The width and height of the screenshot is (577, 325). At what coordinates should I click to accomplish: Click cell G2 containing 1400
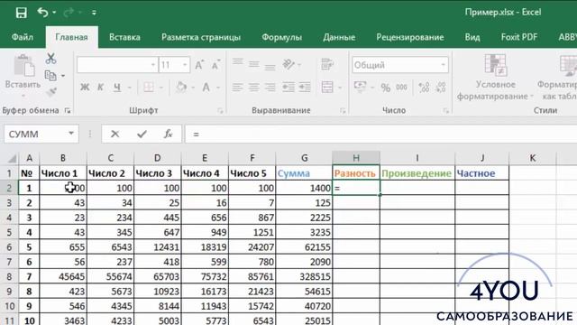(x=304, y=188)
